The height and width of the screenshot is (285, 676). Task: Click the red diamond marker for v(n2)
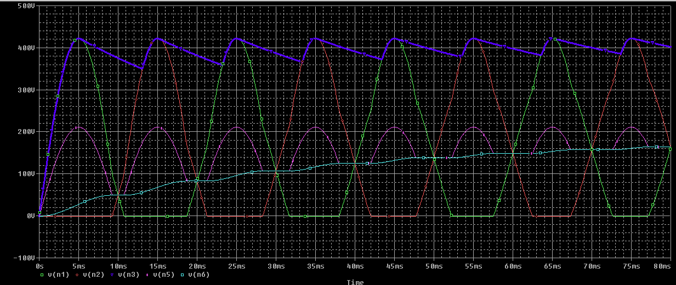pyautogui.click(x=78, y=274)
